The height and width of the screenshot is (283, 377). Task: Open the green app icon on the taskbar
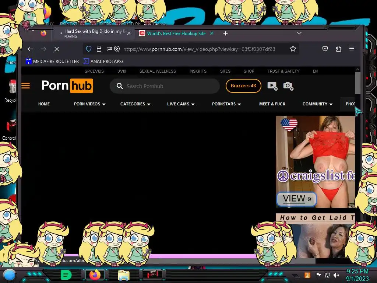coord(66,275)
